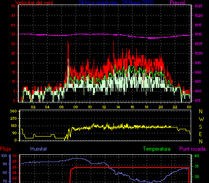Click the 24 hour graph day heading

(x=116, y=2)
